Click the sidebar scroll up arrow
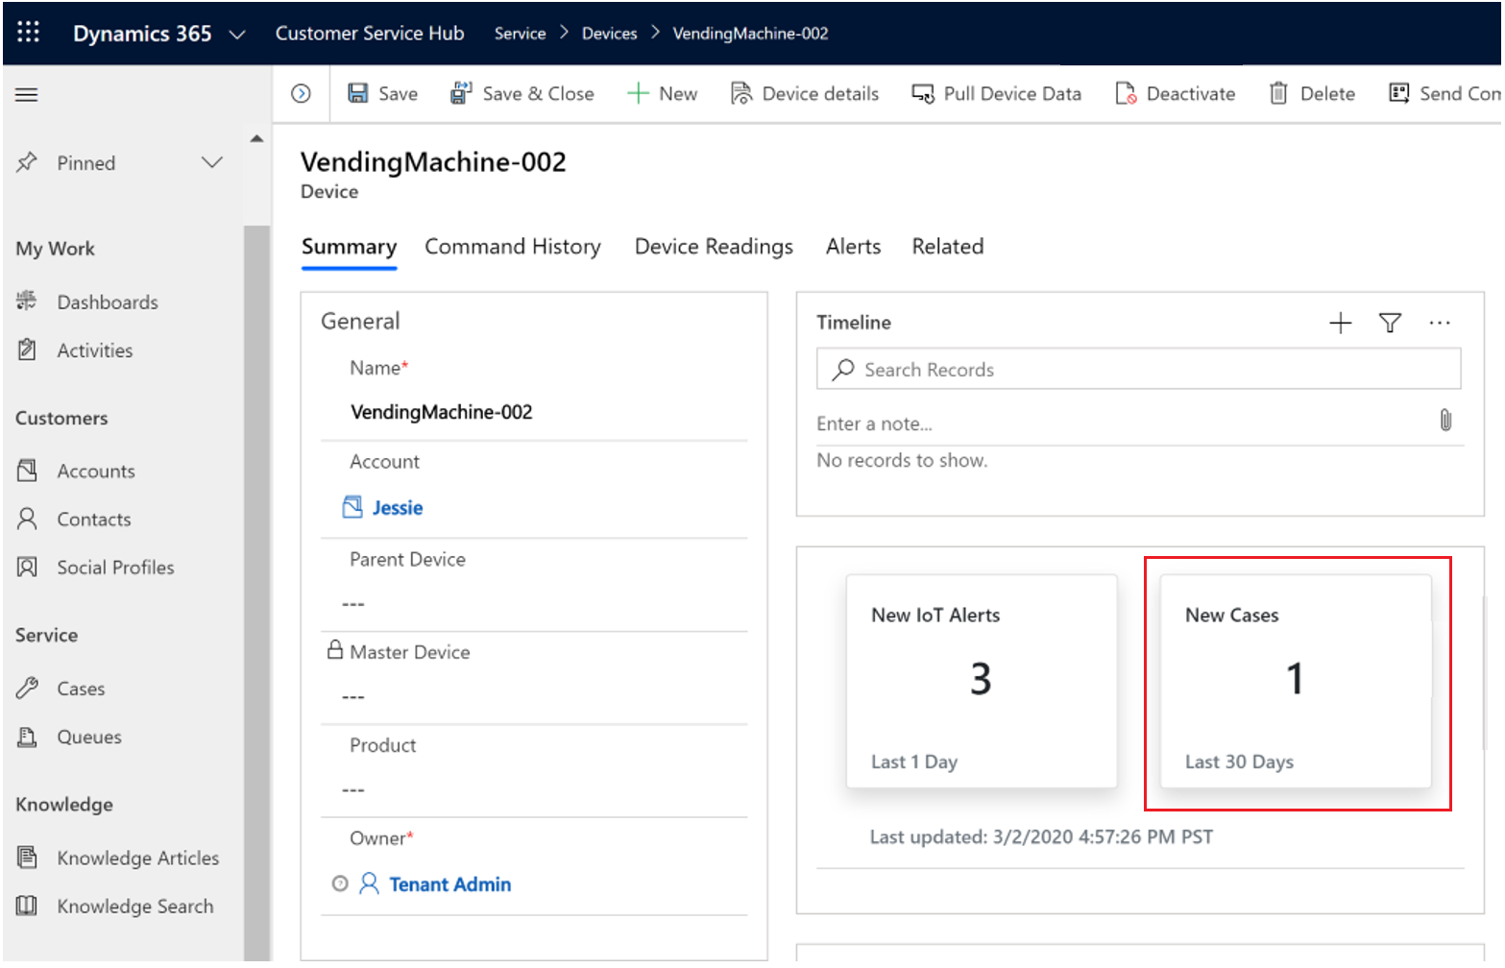 (256, 138)
